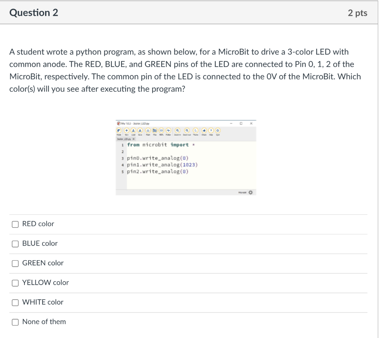The height and width of the screenshot is (338, 385).
Task: Launch the REPL console
Action: (161, 130)
